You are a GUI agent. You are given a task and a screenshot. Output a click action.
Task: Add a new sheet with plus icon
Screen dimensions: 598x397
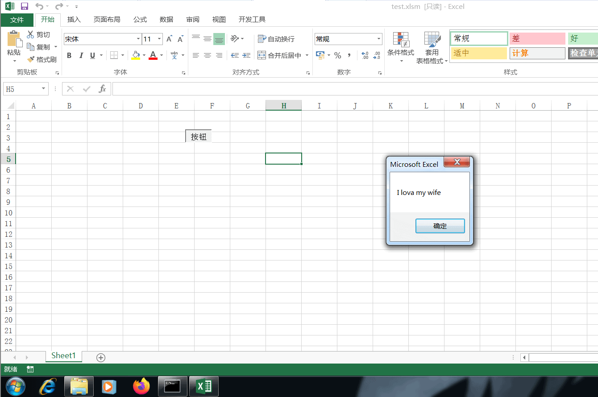[101, 357]
